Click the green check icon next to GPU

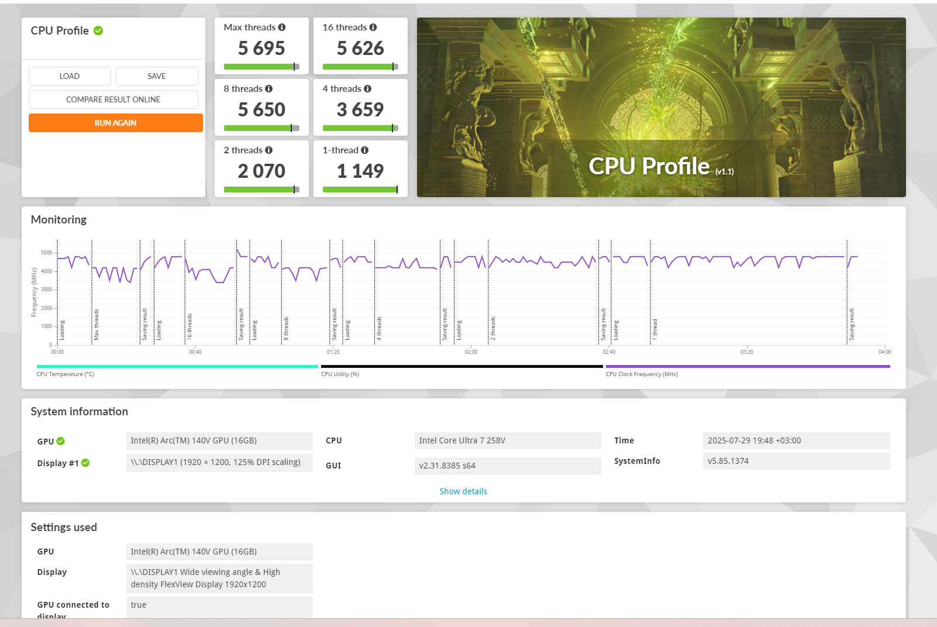(61, 441)
